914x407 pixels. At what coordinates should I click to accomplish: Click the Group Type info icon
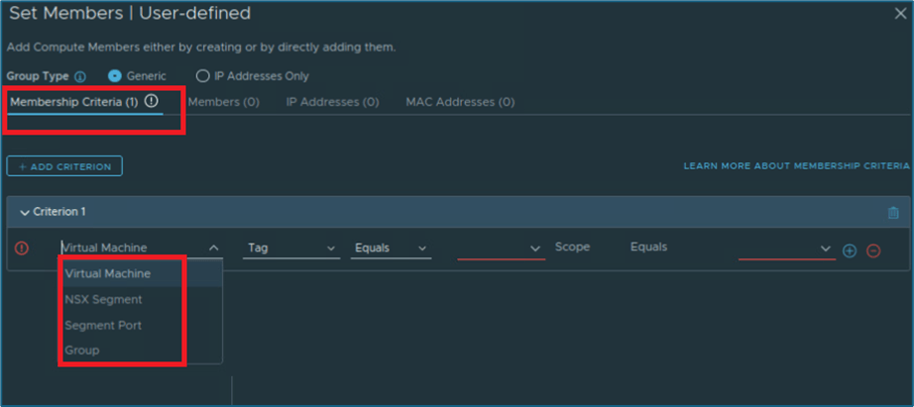(x=80, y=76)
